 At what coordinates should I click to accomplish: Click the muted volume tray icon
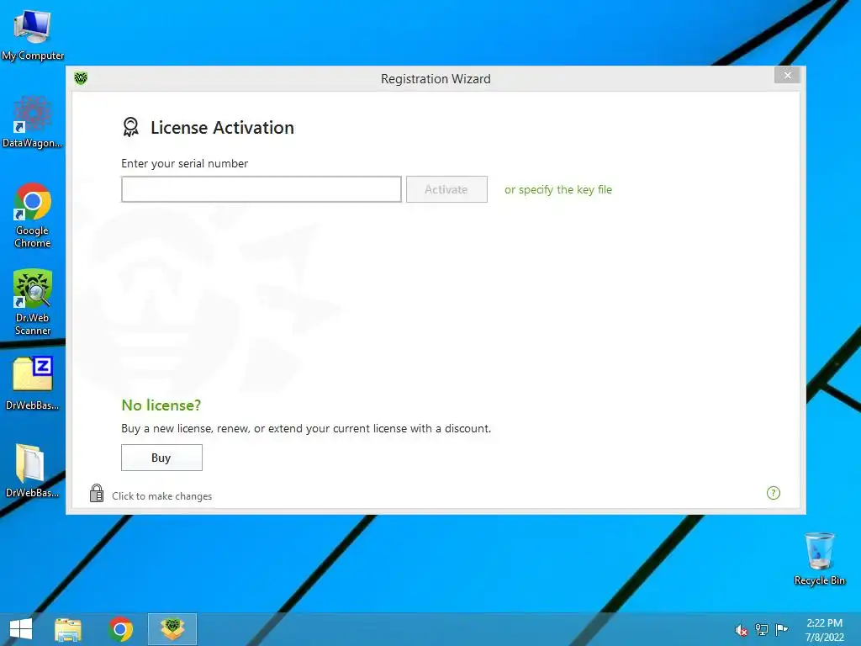click(x=741, y=630)
